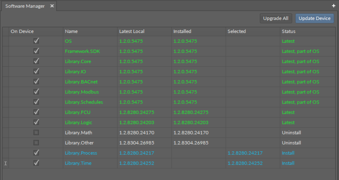Uncheck the Library.Process On Device checkbox
Image resolution: width=339 pixels, height=180 pixels.
coord(36,153)
